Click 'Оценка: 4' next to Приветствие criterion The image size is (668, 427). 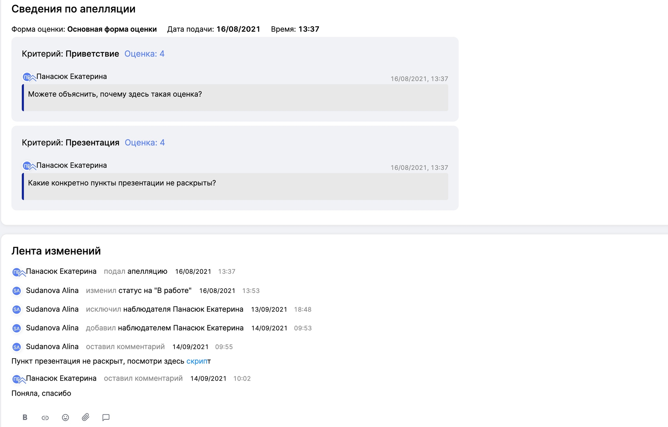[144, 54]
